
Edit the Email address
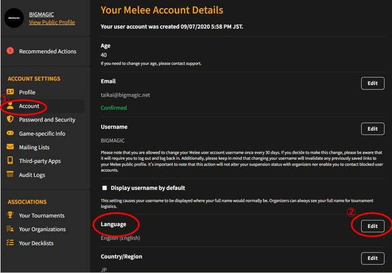click(373, 83)
